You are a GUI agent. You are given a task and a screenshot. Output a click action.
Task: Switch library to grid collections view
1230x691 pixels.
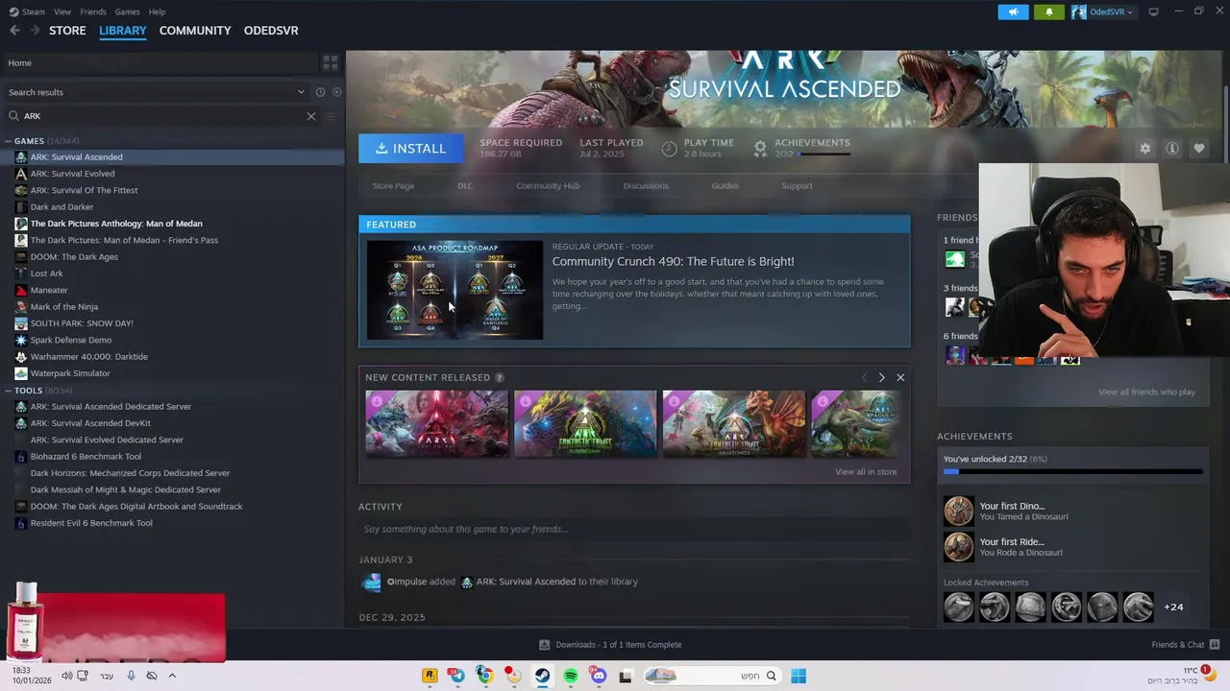tap(331, 62)
